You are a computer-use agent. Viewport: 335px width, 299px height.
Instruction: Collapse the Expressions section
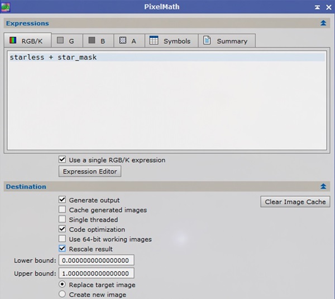point(323,23)
